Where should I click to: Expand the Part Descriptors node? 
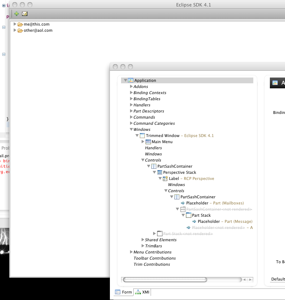[x=131, y=111]
